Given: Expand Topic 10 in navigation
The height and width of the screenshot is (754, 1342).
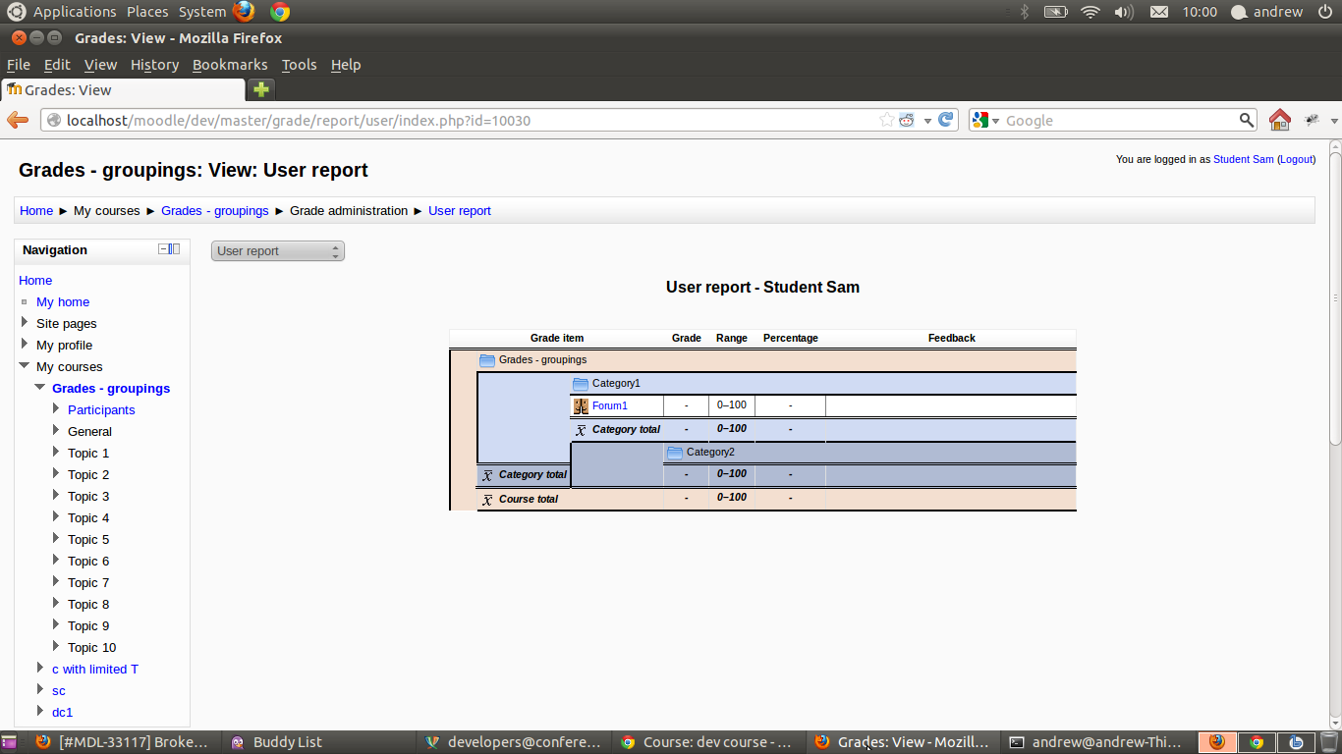Looking at the screenshot, I should pos(56,646).
